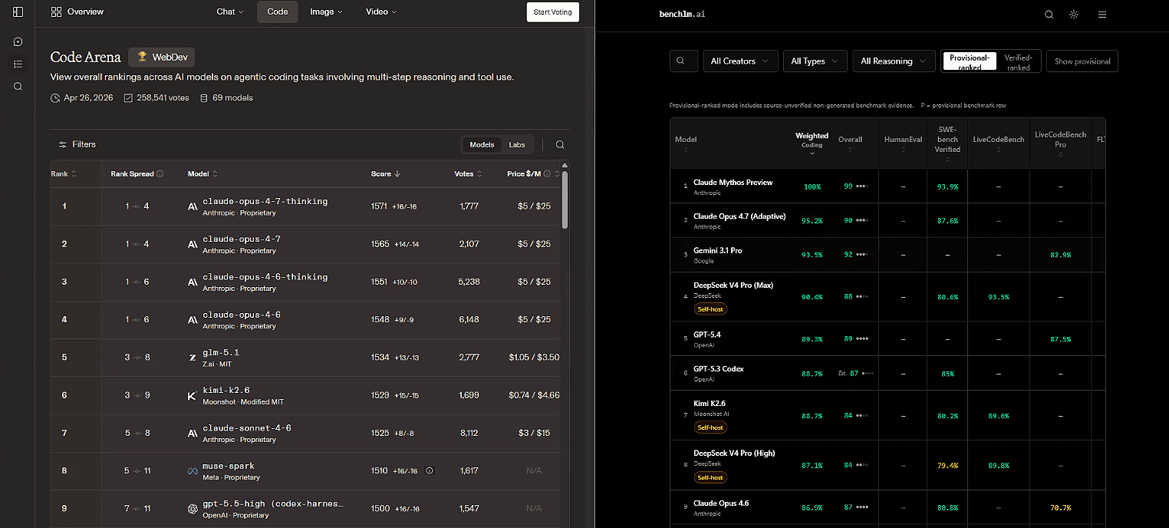Click the scrollbar up arrow in Code Arena table
The width and height of the screenshot is (1169, 528).
pos(565,164)
